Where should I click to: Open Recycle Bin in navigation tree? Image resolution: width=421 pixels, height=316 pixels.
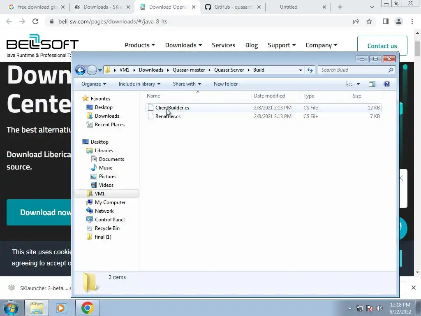pyautogui.click(x=107, y=228)
